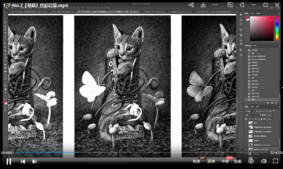Filter layers by adjustment layers icon

[261, 111]
